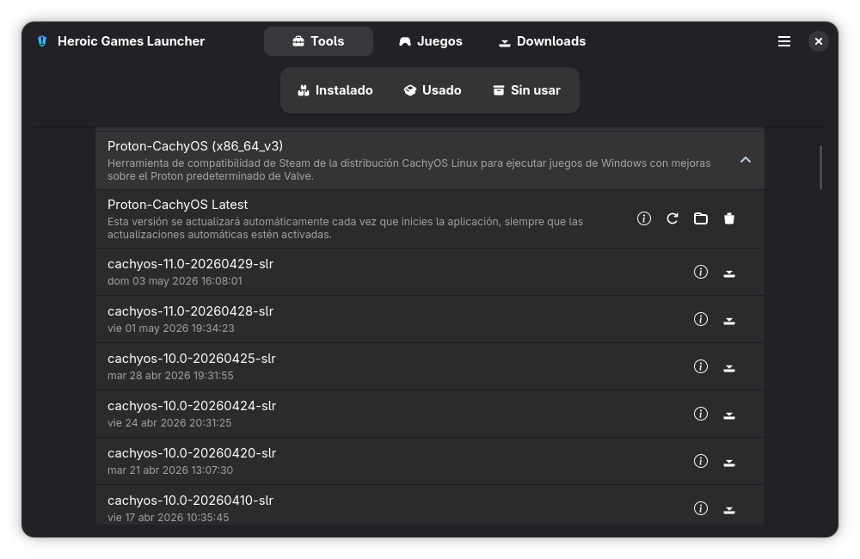Select the cachyos-10.0-20260424-slr entry name
This screenshot has height=559, width=860.
point(192,405)
